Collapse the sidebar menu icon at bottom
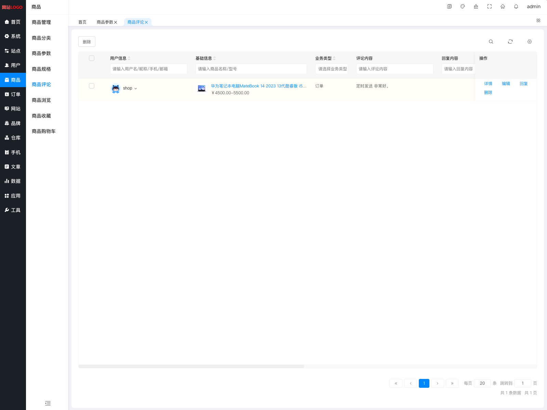Screen dimensions: 547x410 coord(48,403)
